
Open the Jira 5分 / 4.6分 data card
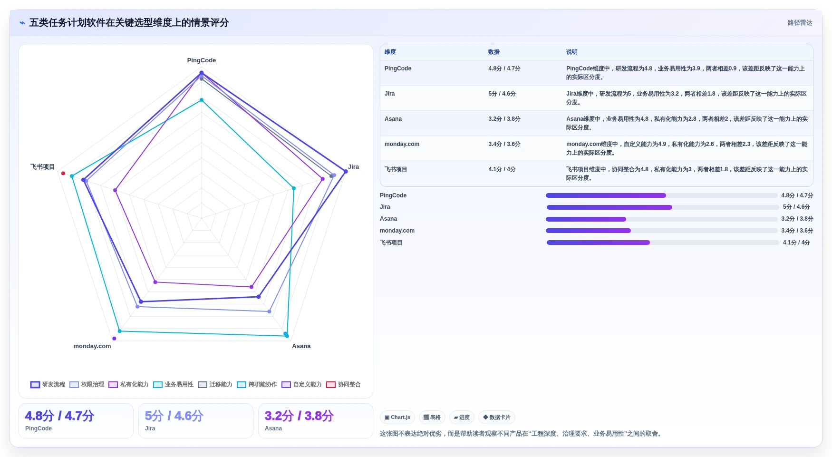(196, 421)
